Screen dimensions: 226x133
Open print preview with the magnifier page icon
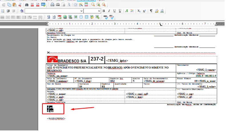tap(69, 5)
